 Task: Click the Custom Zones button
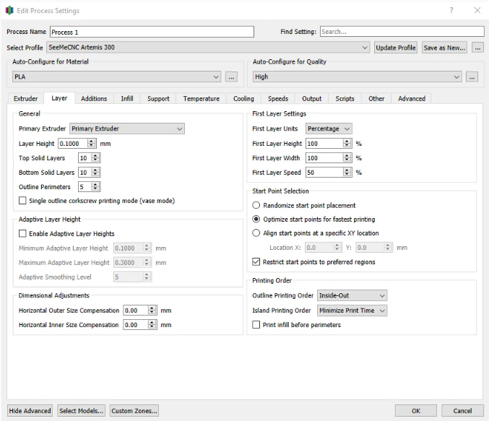coord(134,411)
